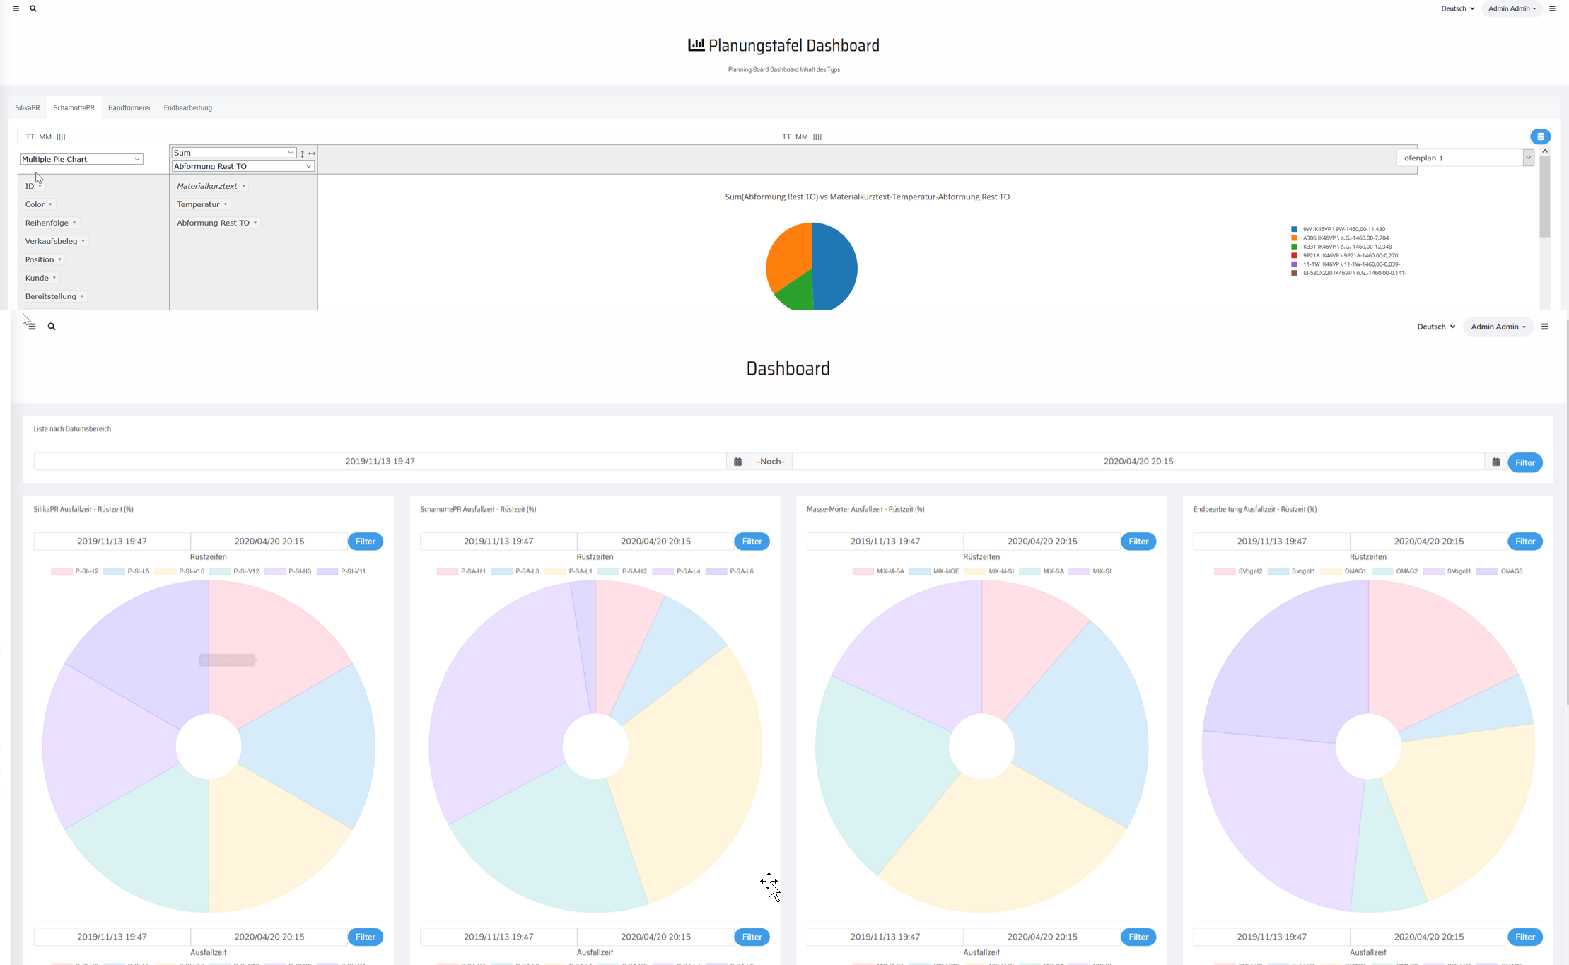The image size is (1569, 965).
Task: Switch to the Endbearbeitung tab
Action: point(187,108)
